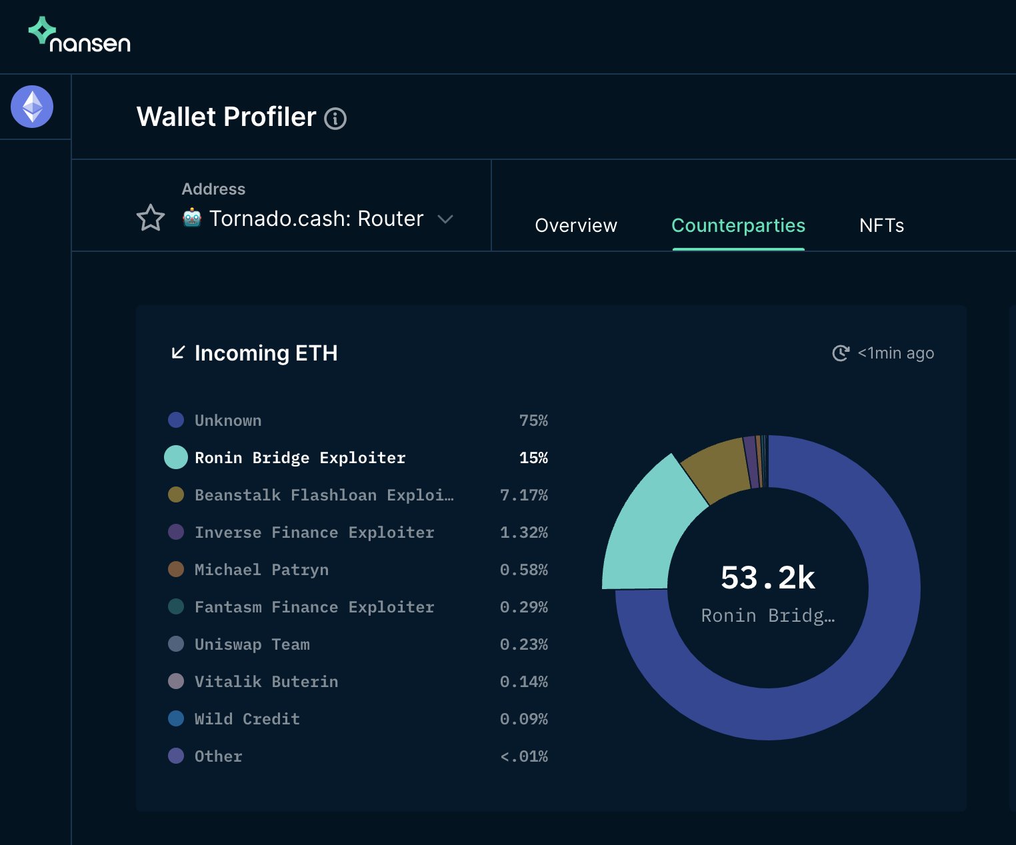Click the Wild Credit label
1016x845 pixels.
pos(247,719)
